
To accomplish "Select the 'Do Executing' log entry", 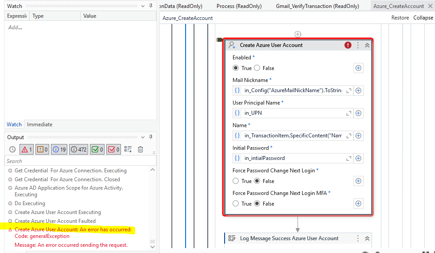I will coord(30,203).
